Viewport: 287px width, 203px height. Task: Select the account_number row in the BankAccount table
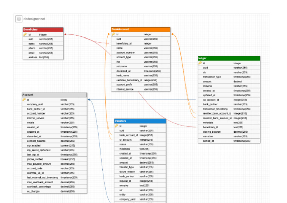coord(141,53)
